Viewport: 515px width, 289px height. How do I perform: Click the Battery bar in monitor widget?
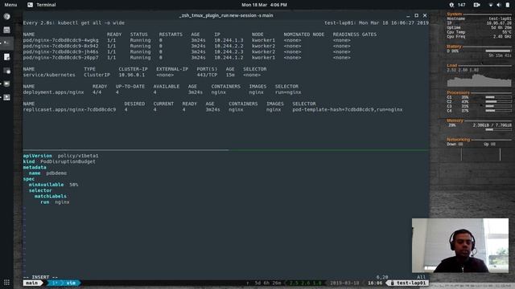coord(498,51)
